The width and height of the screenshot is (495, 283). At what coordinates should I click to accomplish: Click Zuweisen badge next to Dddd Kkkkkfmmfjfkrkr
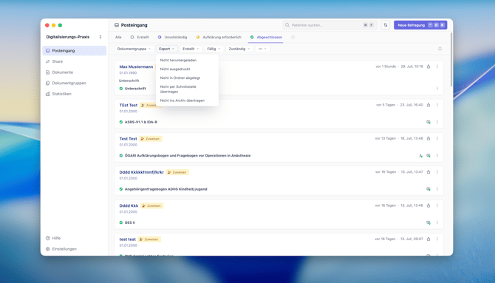click(x=177, y=172)
